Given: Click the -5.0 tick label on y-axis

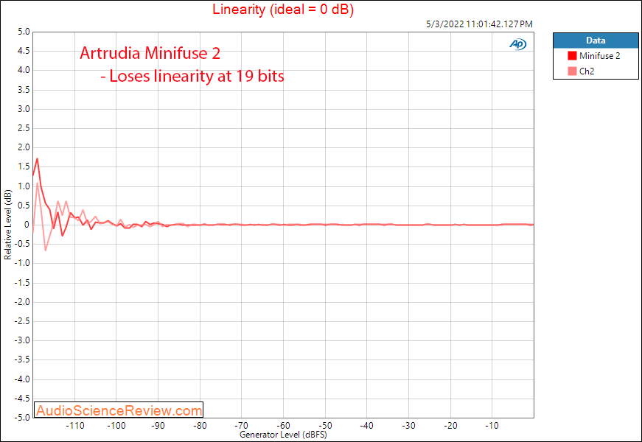Looking at the screenshot, I should click(22, 418).
